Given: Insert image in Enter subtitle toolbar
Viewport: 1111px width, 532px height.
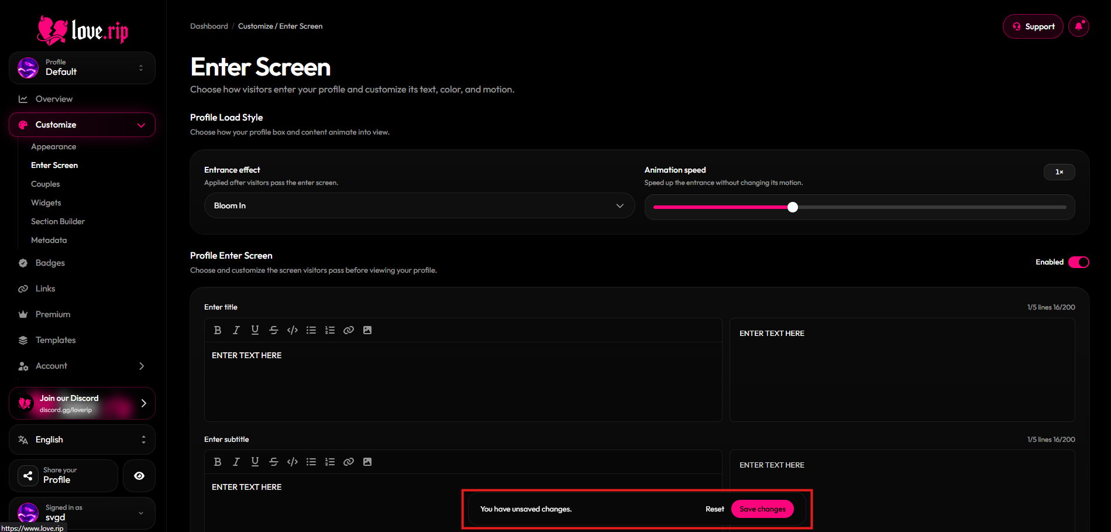Looking at the screenshot, I should point(367,462).
